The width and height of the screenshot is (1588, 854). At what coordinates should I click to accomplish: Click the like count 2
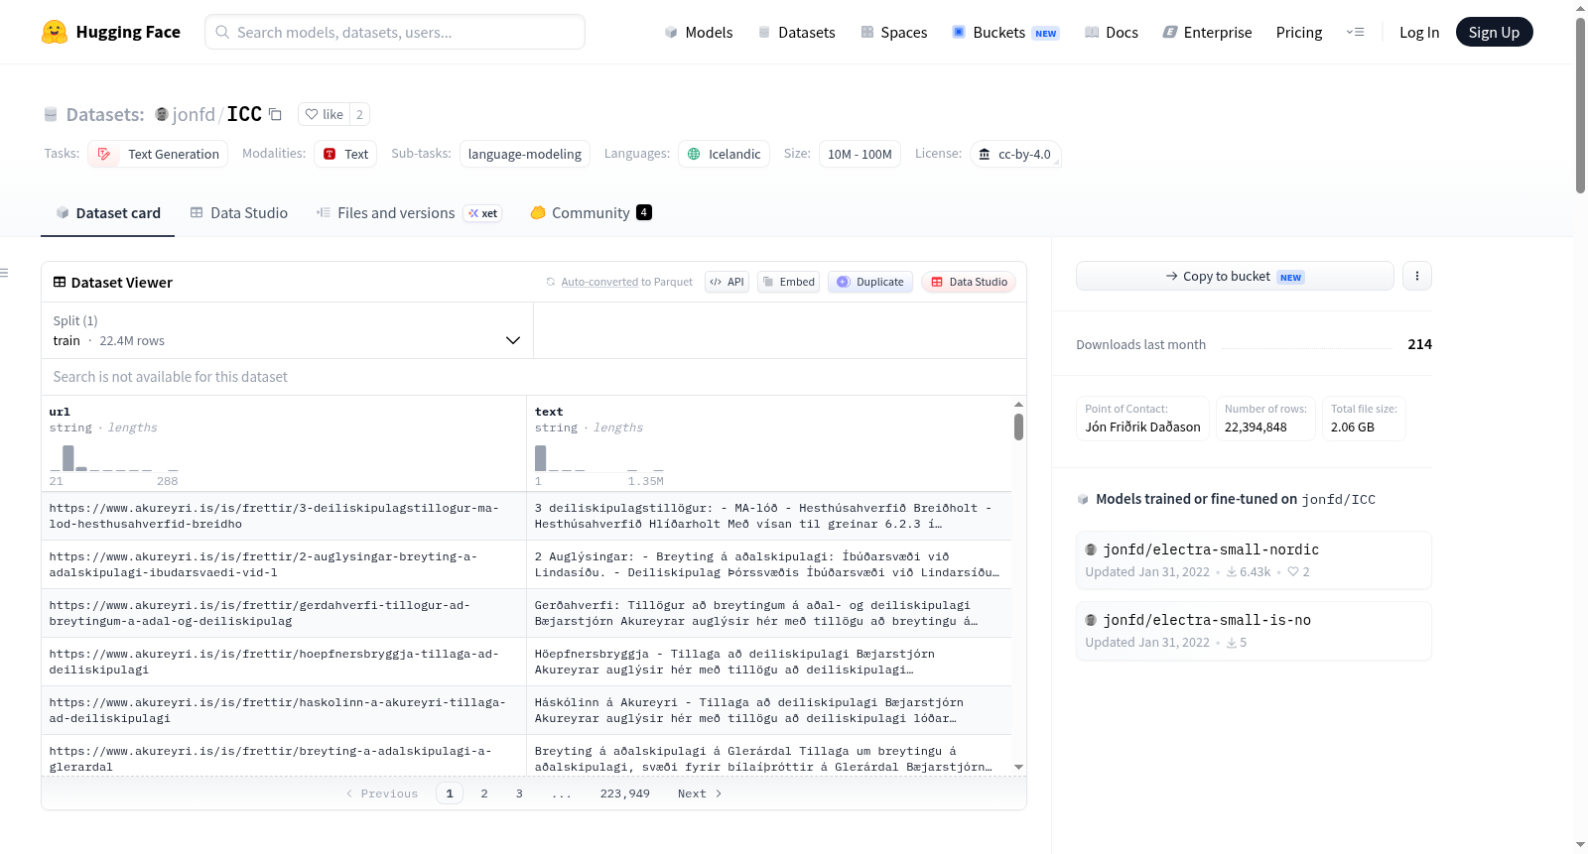tap(359, 114)
